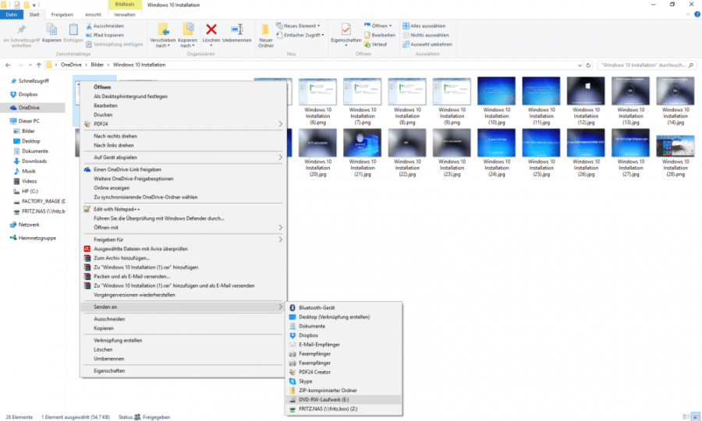Click Pfad kopieren in ribbon
This screenshot has width=702, height=421.
click(x=105, y=35)
